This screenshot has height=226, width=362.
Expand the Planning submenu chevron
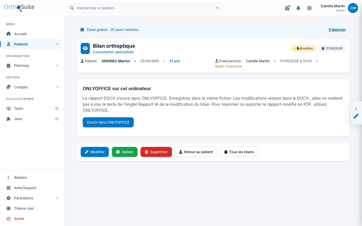point(57,66)
